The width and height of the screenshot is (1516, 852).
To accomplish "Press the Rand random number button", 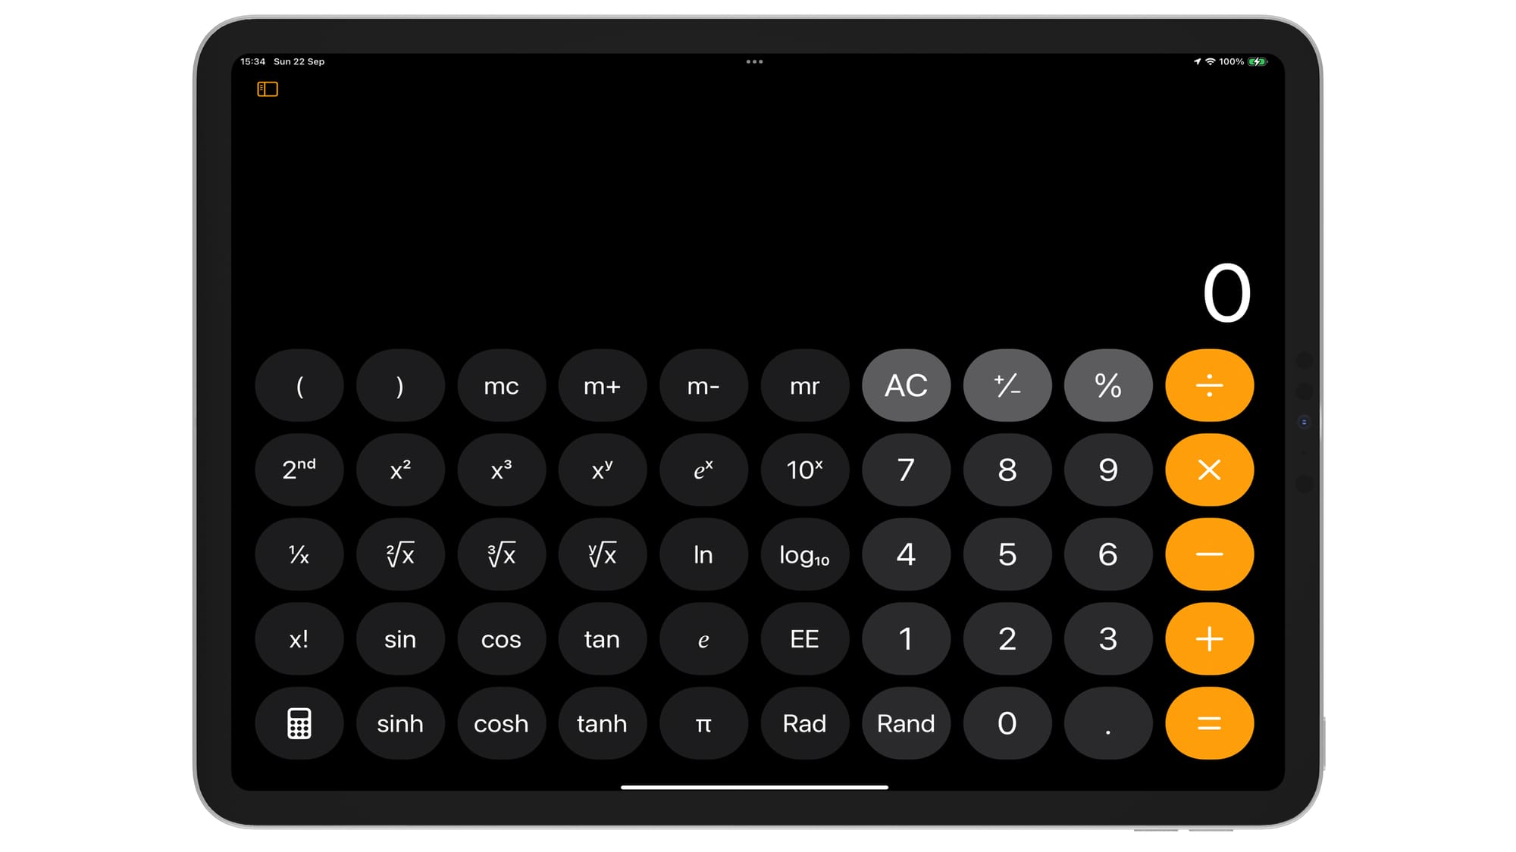I will click(904, 723).
